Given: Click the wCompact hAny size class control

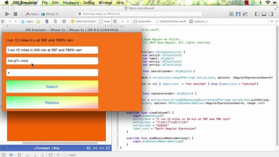Looking at the screenshot, I should point(47,148).
